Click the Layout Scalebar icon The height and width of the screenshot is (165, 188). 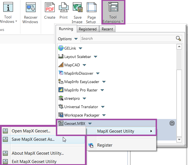pyautogui.click(x=61, y=56)
